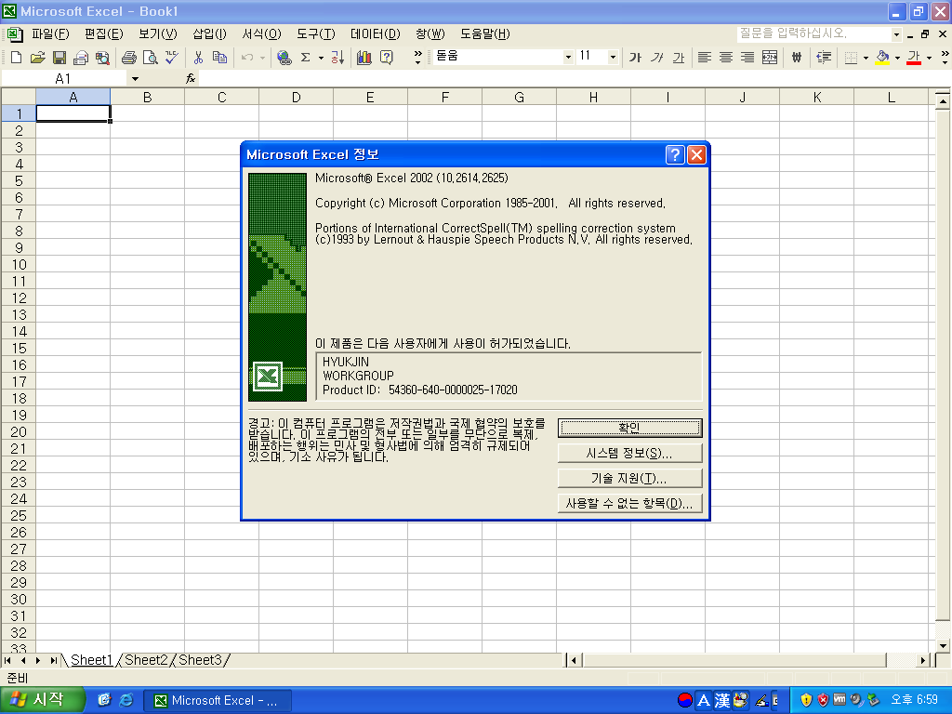Open the 보기(V) menu
The width and height of the screenshot is (952, 714).
158,34
